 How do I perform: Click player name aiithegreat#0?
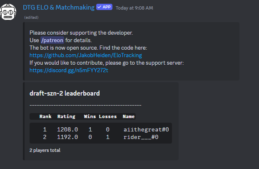pyautogui.click(x=146, y=129)
